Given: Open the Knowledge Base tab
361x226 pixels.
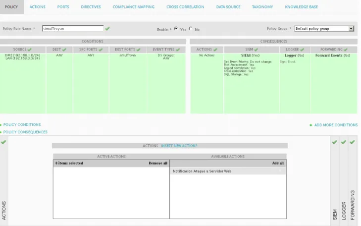Looking at the screenshot, I should [x=301, y=7].
